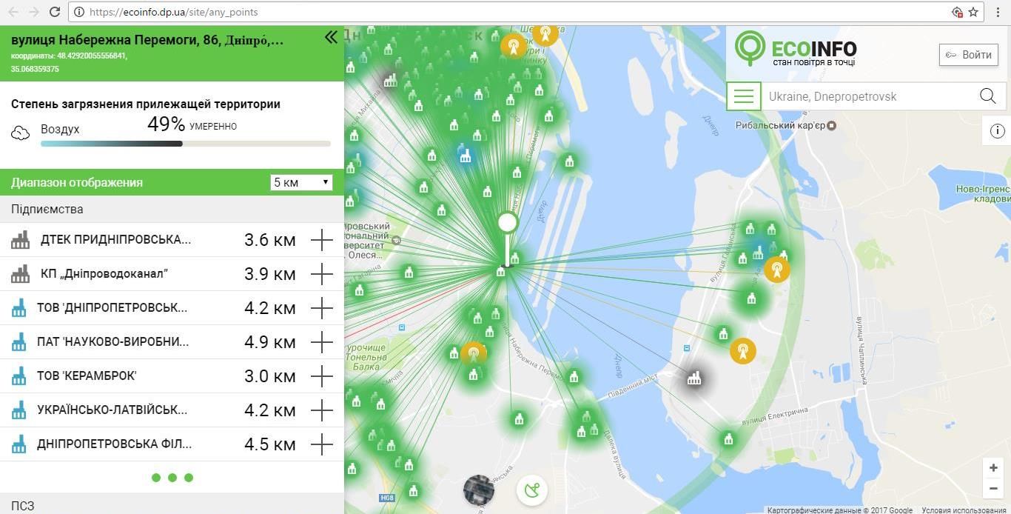Screen dimensions: 1011x514
Task: Click yellow station marker near Тунельна Балка
Action: [x=474, y=353]
